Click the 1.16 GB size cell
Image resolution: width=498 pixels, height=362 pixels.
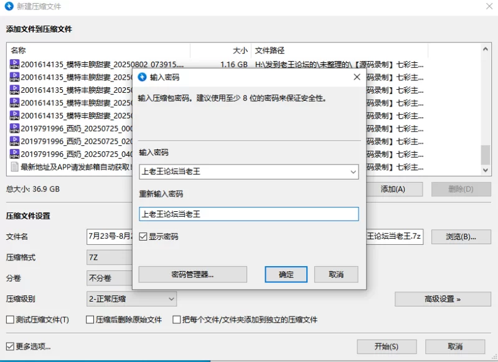[x=234, y=65]
